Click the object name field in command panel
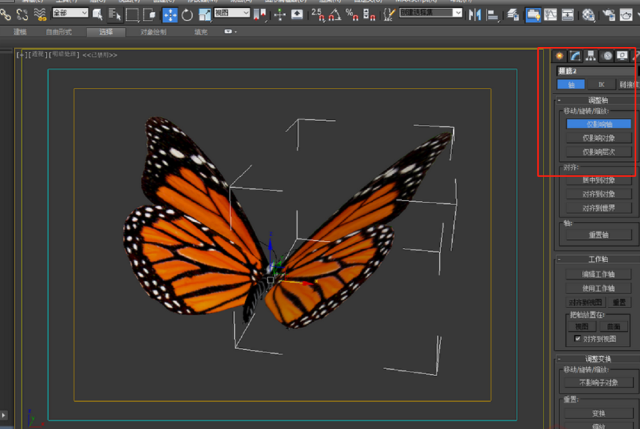Viewport: 640px width, 429px height. coord(597,71)
